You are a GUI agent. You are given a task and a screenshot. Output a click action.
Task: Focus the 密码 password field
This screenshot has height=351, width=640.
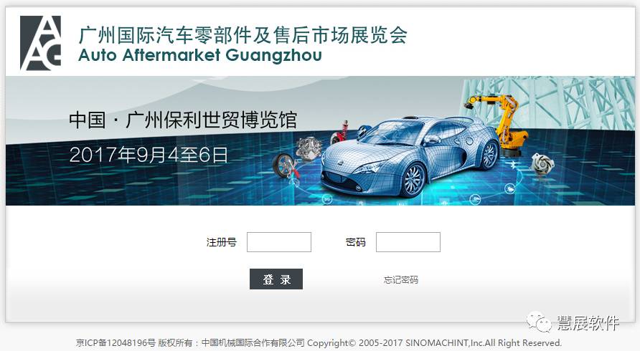tap(408, 242)
